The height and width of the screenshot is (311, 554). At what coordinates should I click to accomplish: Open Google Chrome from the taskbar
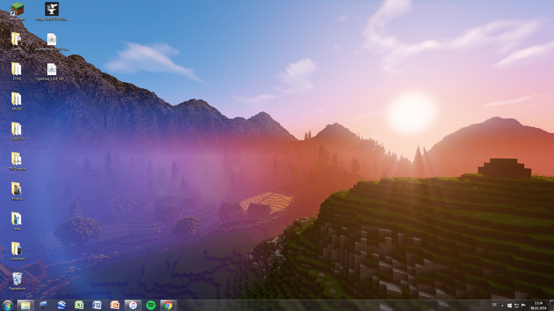point(168,305)
